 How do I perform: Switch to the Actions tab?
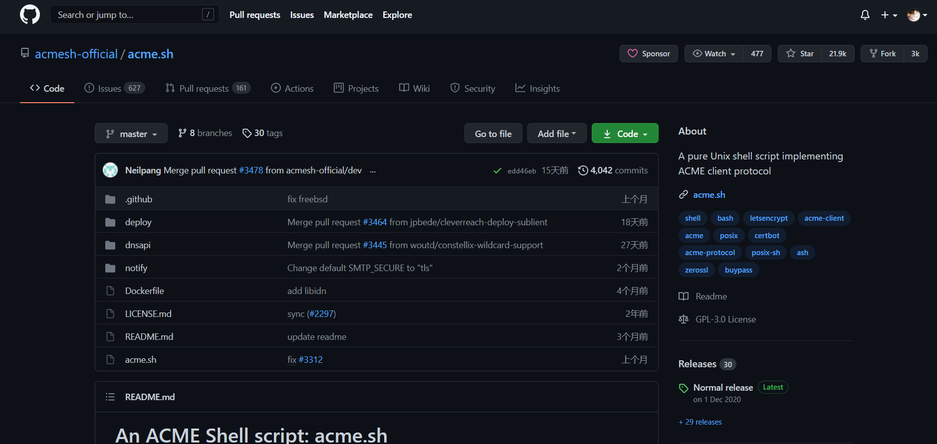pos(292,88)
